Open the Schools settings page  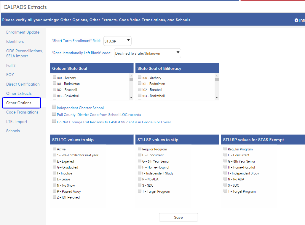pyautogui.click(x=13, y=130)
